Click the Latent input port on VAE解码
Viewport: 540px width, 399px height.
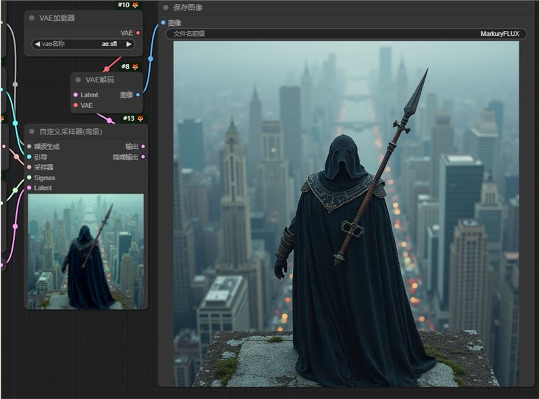tap(75, 95)
